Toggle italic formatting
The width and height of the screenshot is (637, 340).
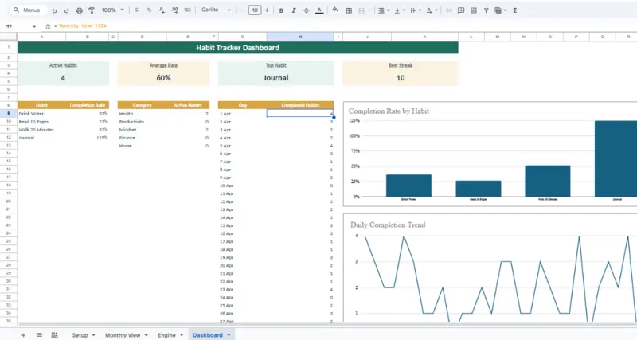click(294, 10)
